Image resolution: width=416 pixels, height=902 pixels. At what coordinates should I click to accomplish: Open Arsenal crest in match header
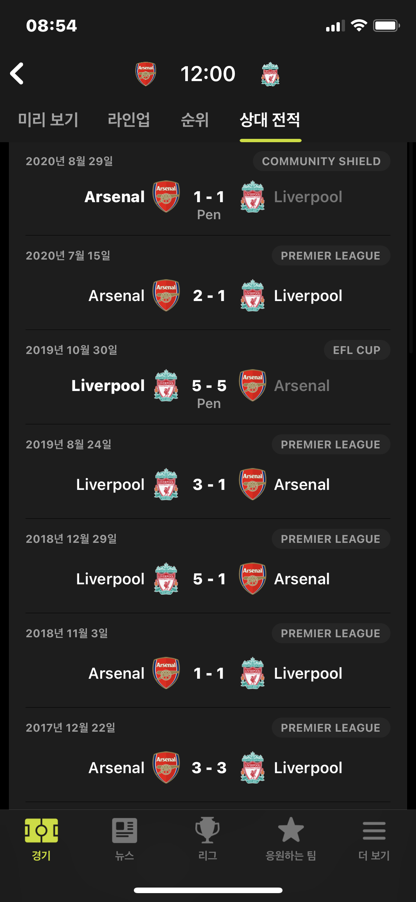pos(146,74)
